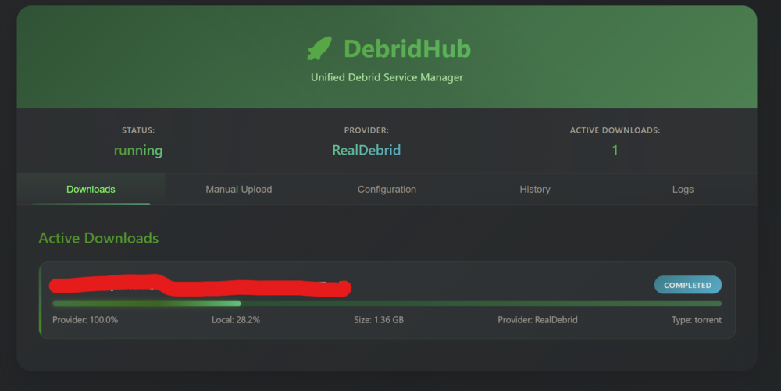
Task: Select the RealDebrid provider value
Action: tap(366, 150)
